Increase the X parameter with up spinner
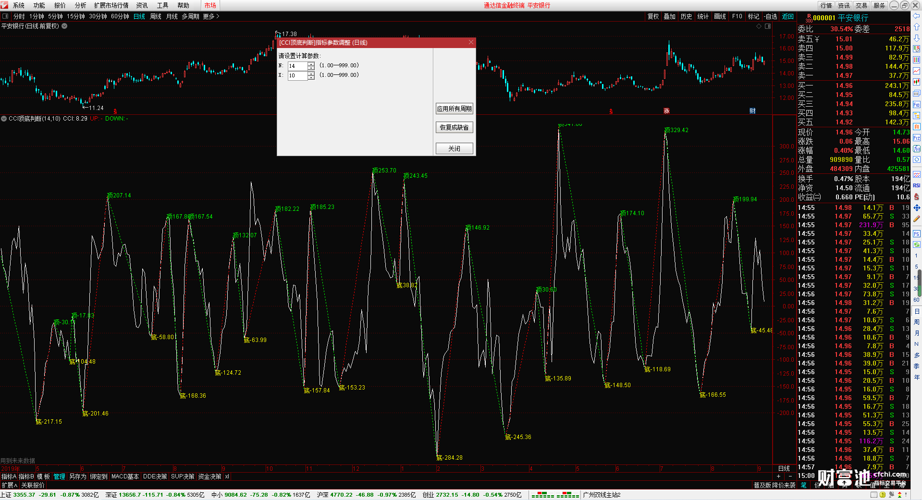922x500 pixels. tap(311, 73)
